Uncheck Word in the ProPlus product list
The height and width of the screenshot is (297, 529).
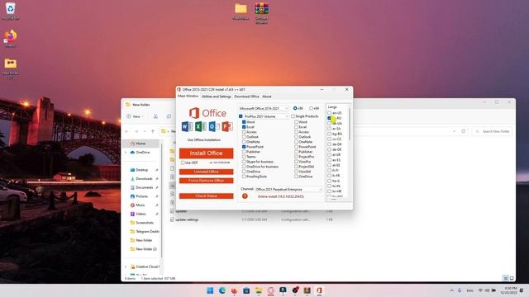pyautogui.click(x=244, y=122)
